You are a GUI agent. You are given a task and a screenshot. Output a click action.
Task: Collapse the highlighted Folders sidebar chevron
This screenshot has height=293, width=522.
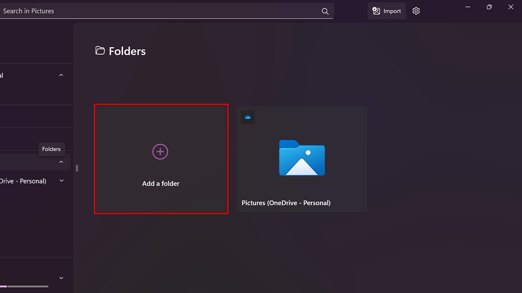(x=61, y=162)
